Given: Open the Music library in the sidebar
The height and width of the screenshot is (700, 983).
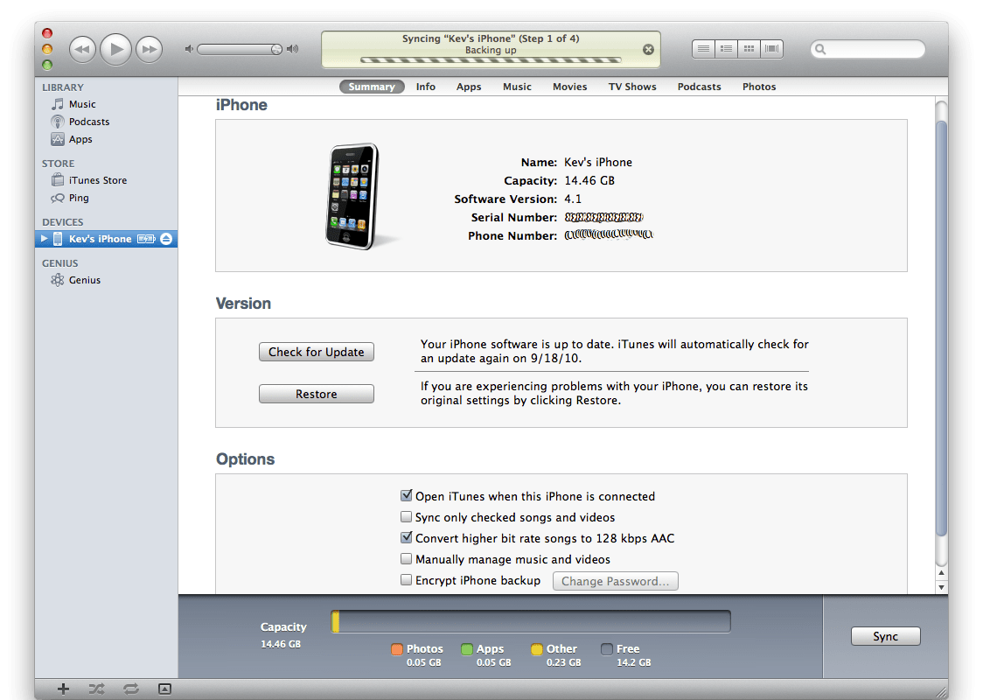Looking at the screenshot, I should [82, 103].
